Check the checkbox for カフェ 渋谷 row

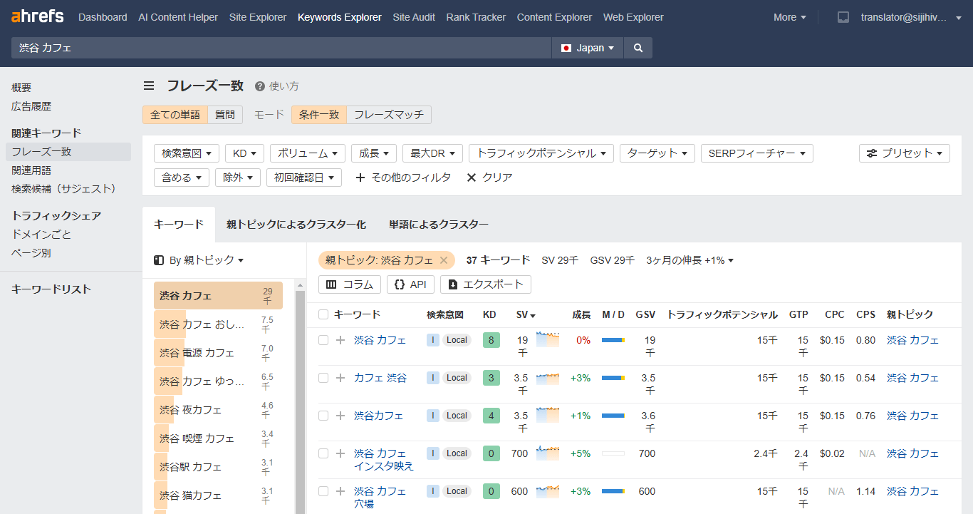pyautogui.click(x=323, y=378)
